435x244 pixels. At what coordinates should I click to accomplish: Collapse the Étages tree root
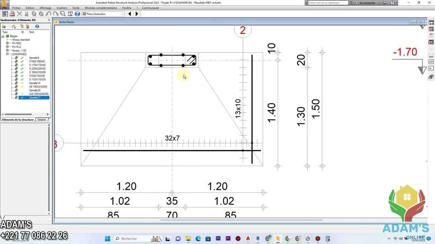(x=3, y=36)
